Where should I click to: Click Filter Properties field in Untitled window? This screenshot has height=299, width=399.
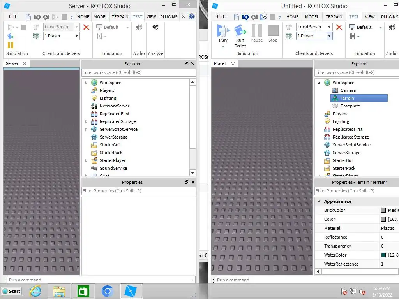click(357, 191)
